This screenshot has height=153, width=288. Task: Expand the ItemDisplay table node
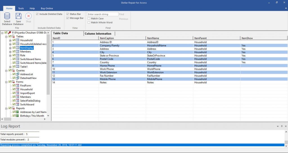[x=10, y=48]
